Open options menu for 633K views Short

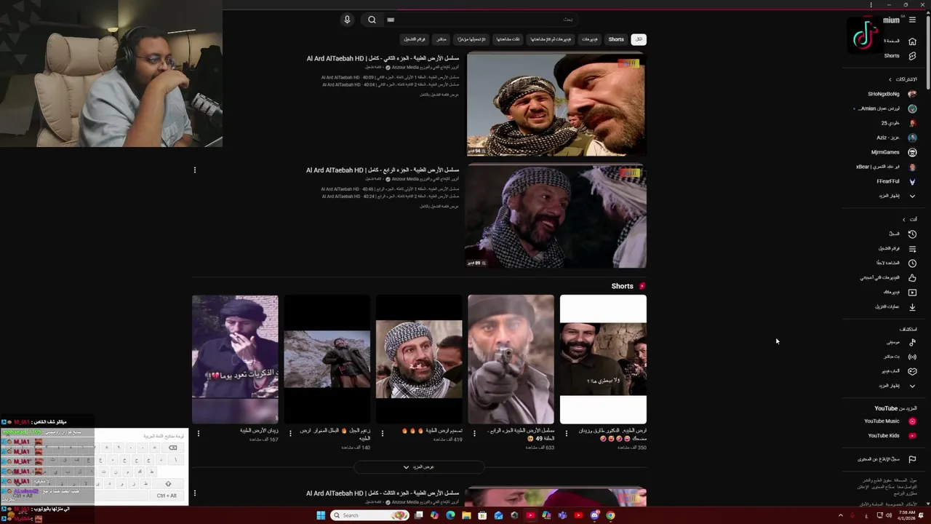click(x=474, y=433)
